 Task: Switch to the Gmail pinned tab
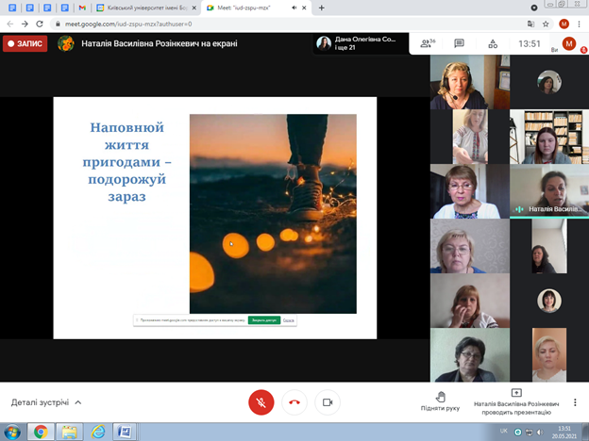click(x=82, y=8)
